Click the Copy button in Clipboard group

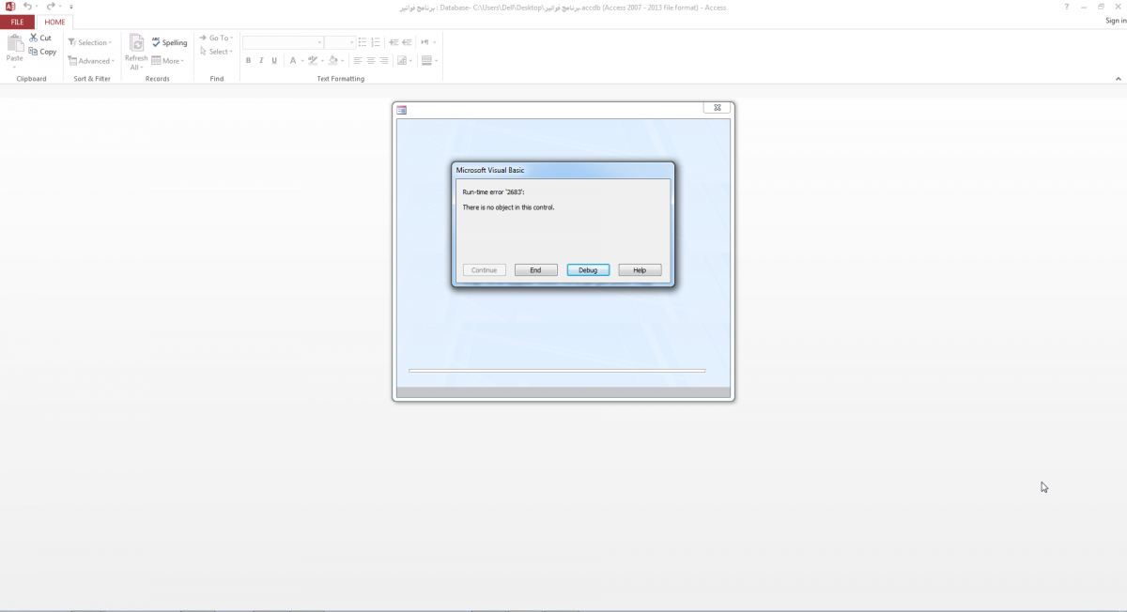42,52
